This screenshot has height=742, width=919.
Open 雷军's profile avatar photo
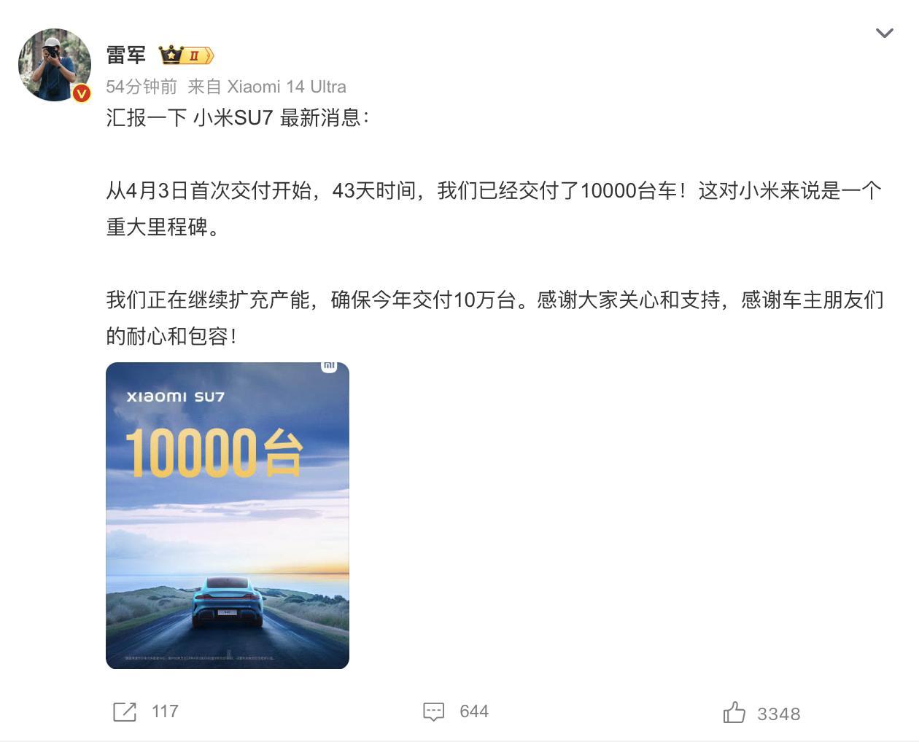[54, 64]
